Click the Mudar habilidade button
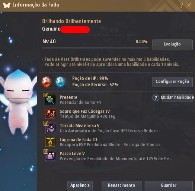The width and height of the screenshot is (195, 191). coord(178,98)
